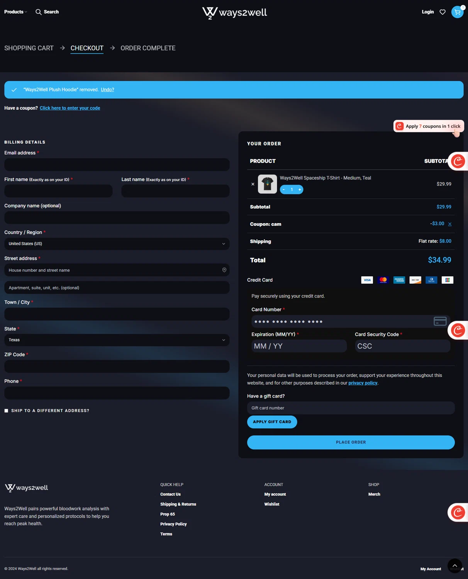Click the Diners Club card icon
This screenshot has width=468, height=579.
click(431, 280)
